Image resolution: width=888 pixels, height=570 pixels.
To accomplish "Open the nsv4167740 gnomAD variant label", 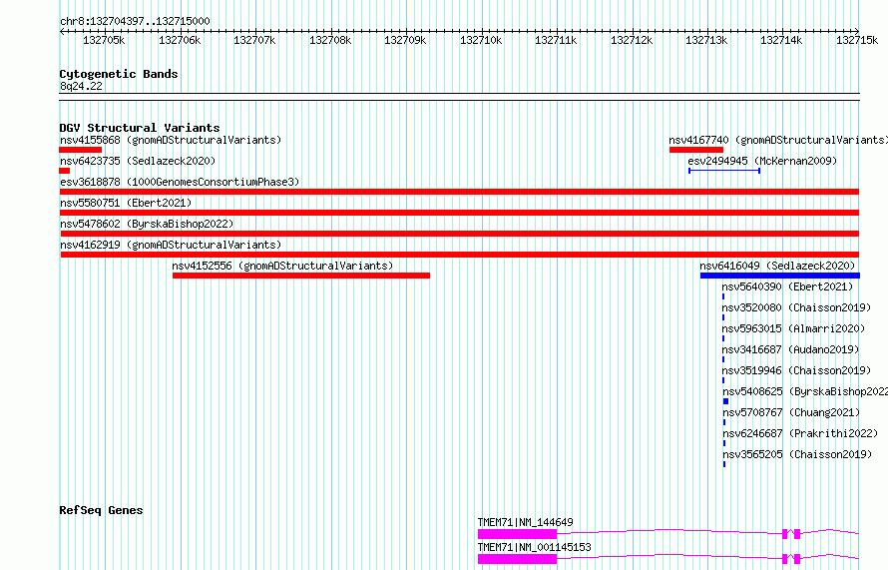I will (x=778, y=140).
